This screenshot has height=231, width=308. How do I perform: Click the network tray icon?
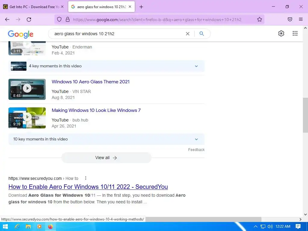[x=263, y=226]
